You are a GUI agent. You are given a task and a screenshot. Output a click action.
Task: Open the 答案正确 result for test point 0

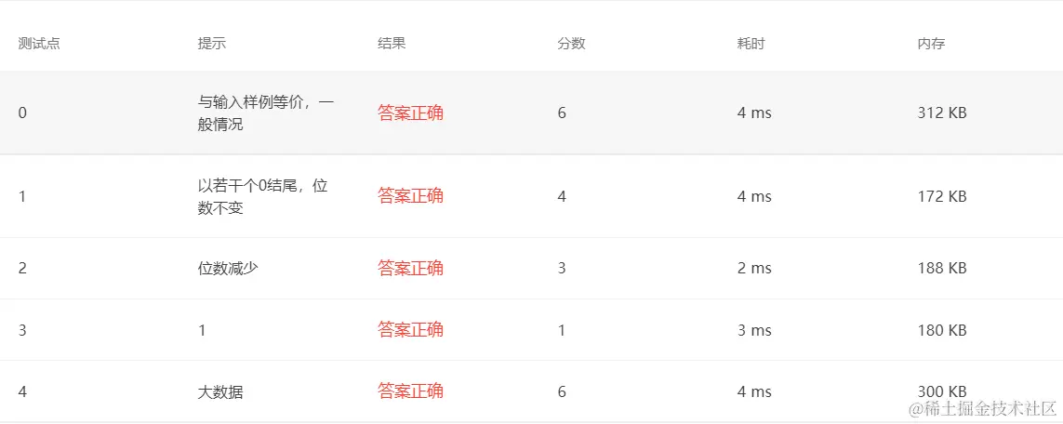coord(411,113)
